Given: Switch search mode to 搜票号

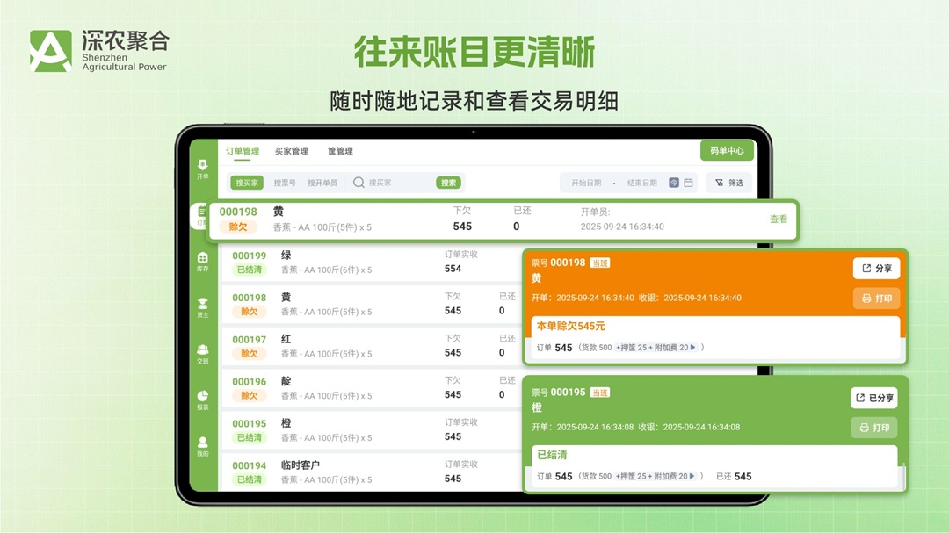Looking at the screenshot, I should [x=284, y=183].
